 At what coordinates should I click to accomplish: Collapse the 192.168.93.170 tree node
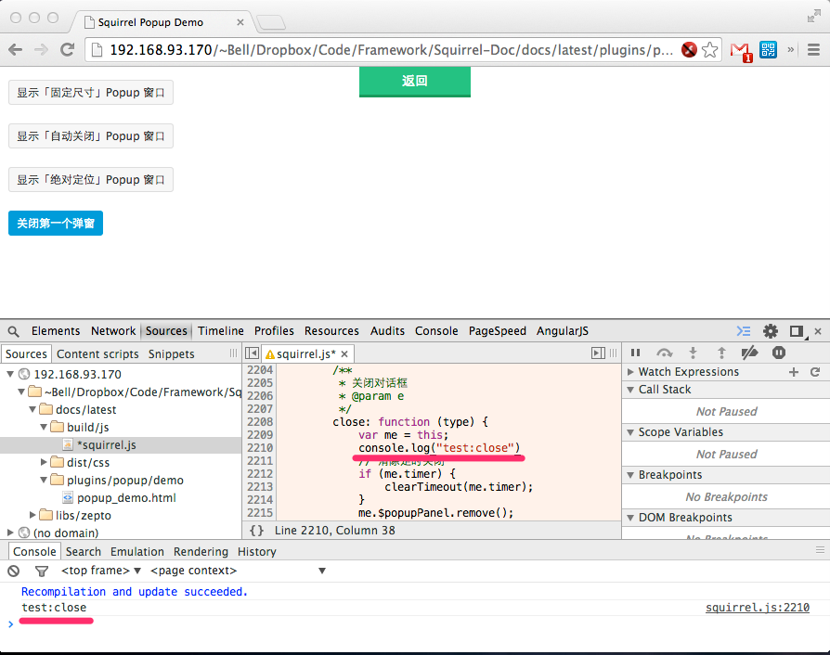pyautogui.click(x=10, y=374)
